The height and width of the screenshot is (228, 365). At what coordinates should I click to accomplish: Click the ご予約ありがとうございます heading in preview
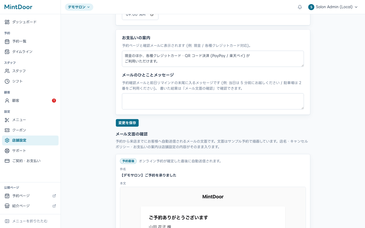tap(178, 218)
